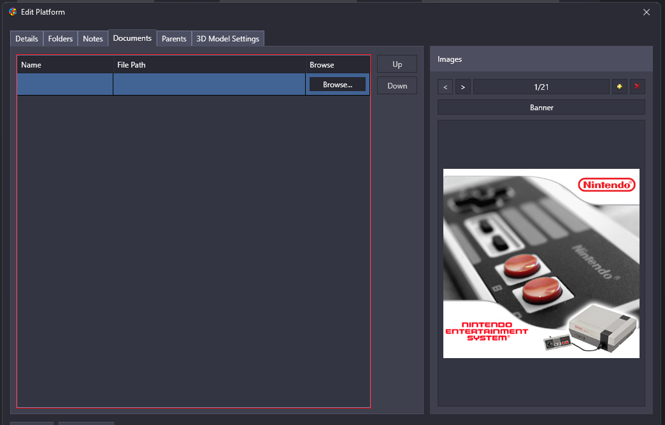Screen dimensions: 665x425
Task: Open the Folders tab
Action: tap(61, 39)
